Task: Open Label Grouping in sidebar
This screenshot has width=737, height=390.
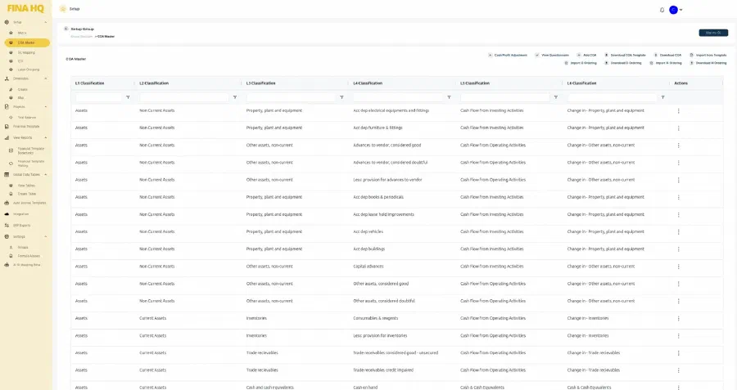Action: [28, 69]
